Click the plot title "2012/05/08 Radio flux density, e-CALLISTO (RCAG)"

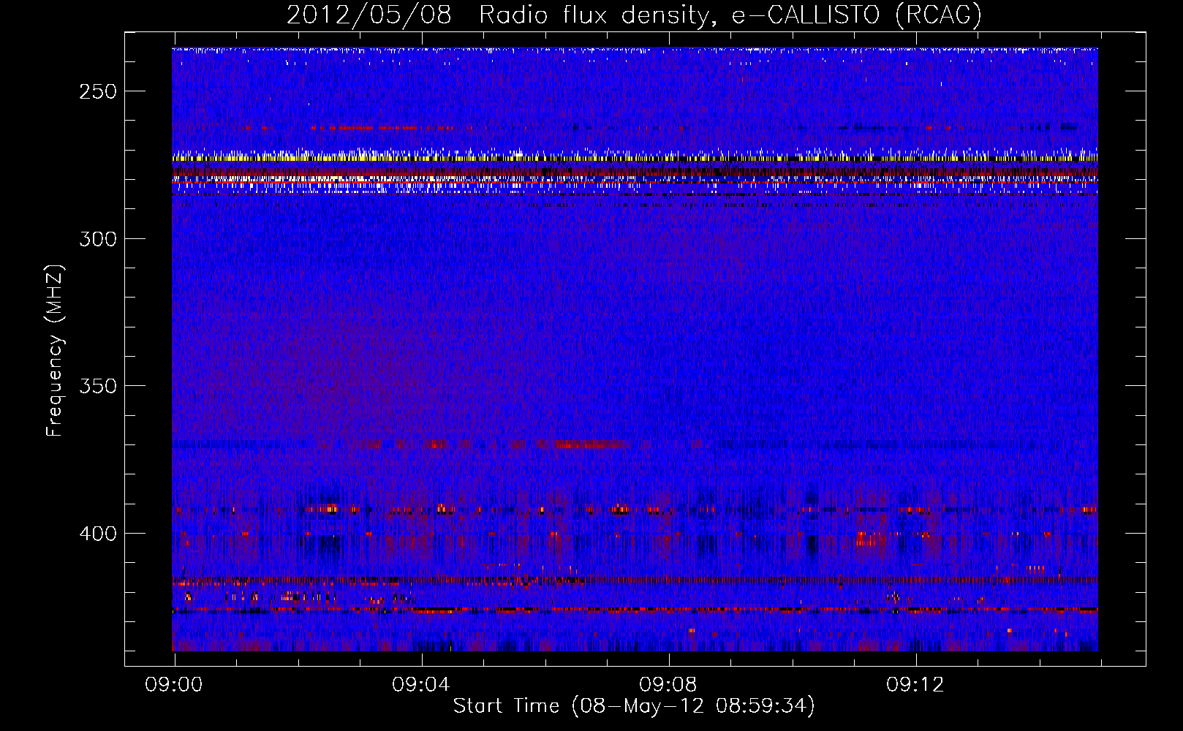[x=634, y=15]
